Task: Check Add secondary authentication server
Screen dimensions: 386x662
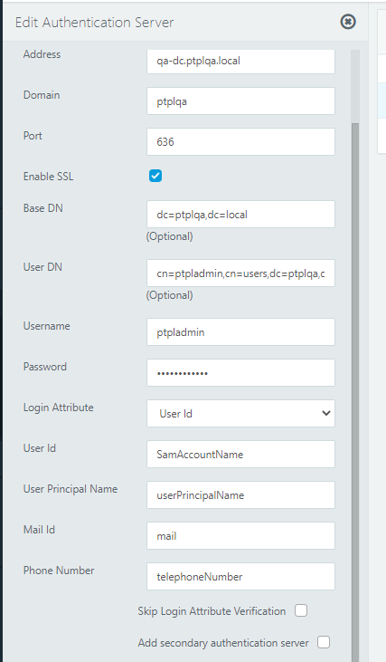Action: pyautogui.click(x=324, y=642)
